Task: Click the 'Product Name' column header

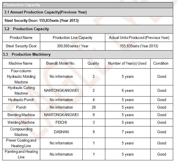Action: (x=21, y=38)
